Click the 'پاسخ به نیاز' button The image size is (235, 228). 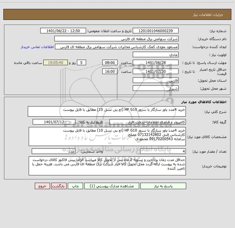click(163, 186)
